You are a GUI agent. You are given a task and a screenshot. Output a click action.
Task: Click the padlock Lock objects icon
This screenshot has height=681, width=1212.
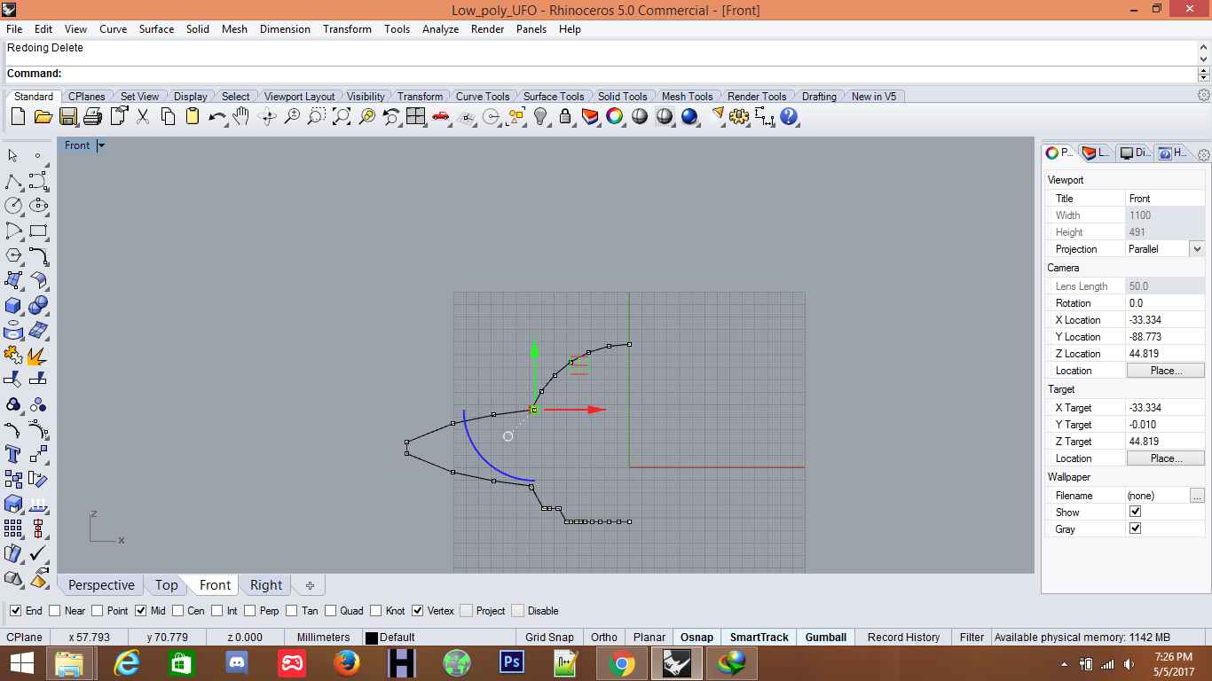point(565,116)
